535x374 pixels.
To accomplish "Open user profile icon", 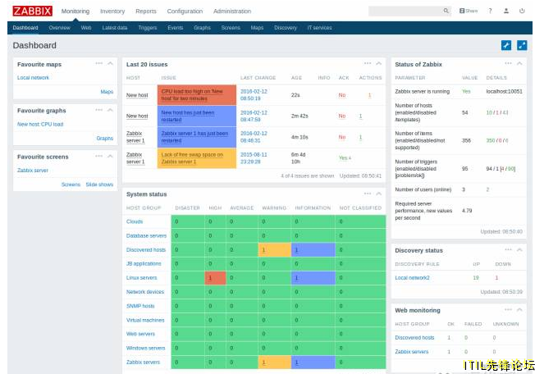I will click(x=506, y=11).
